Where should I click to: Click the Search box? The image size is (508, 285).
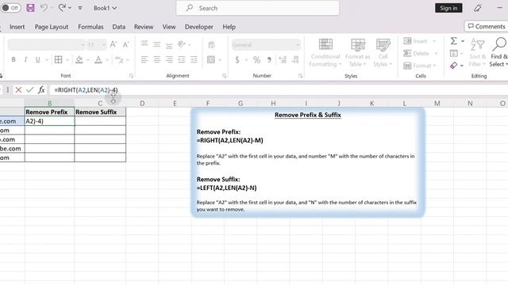tap(258, 8)
